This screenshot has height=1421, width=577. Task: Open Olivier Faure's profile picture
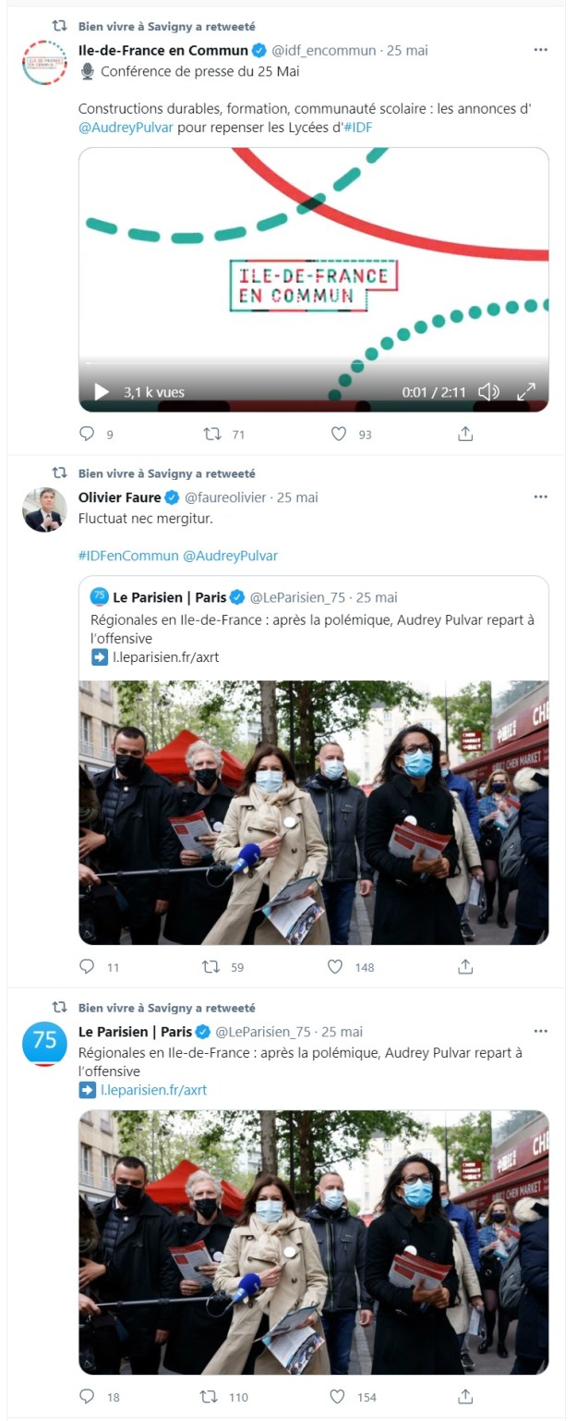44,509
